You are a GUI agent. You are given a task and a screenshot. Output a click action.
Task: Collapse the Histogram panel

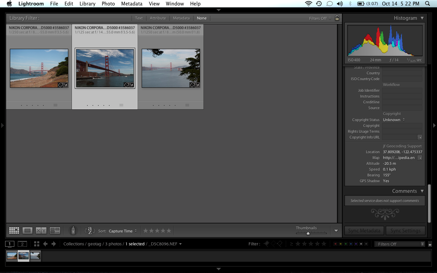422,18
